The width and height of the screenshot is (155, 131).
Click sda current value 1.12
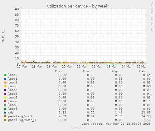pos(62,113)
